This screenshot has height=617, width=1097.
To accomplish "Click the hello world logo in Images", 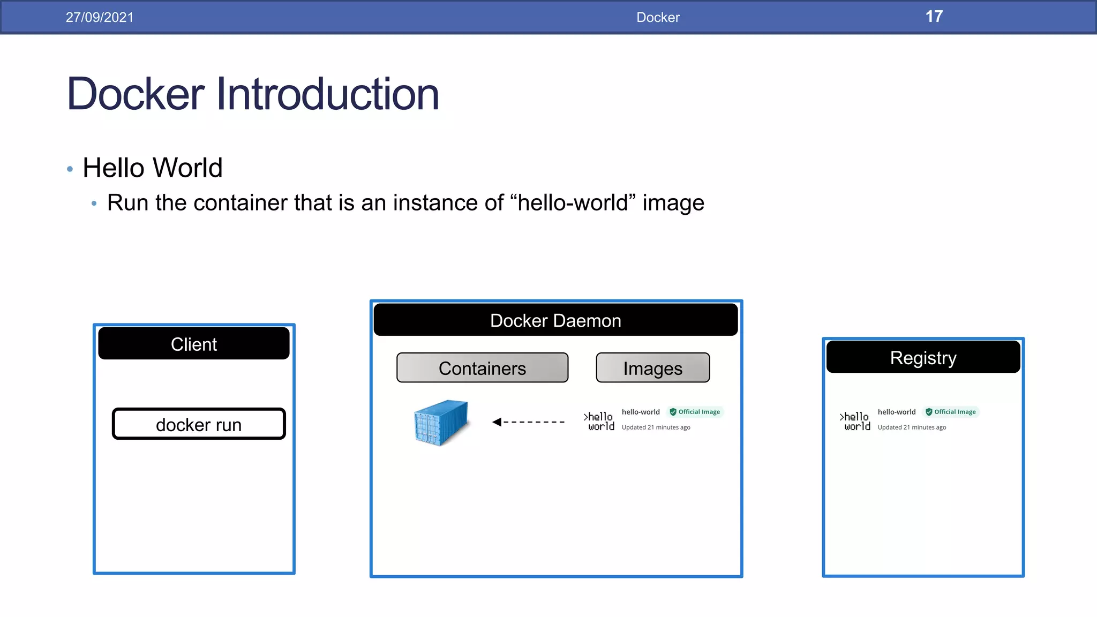I will [599, 422].
